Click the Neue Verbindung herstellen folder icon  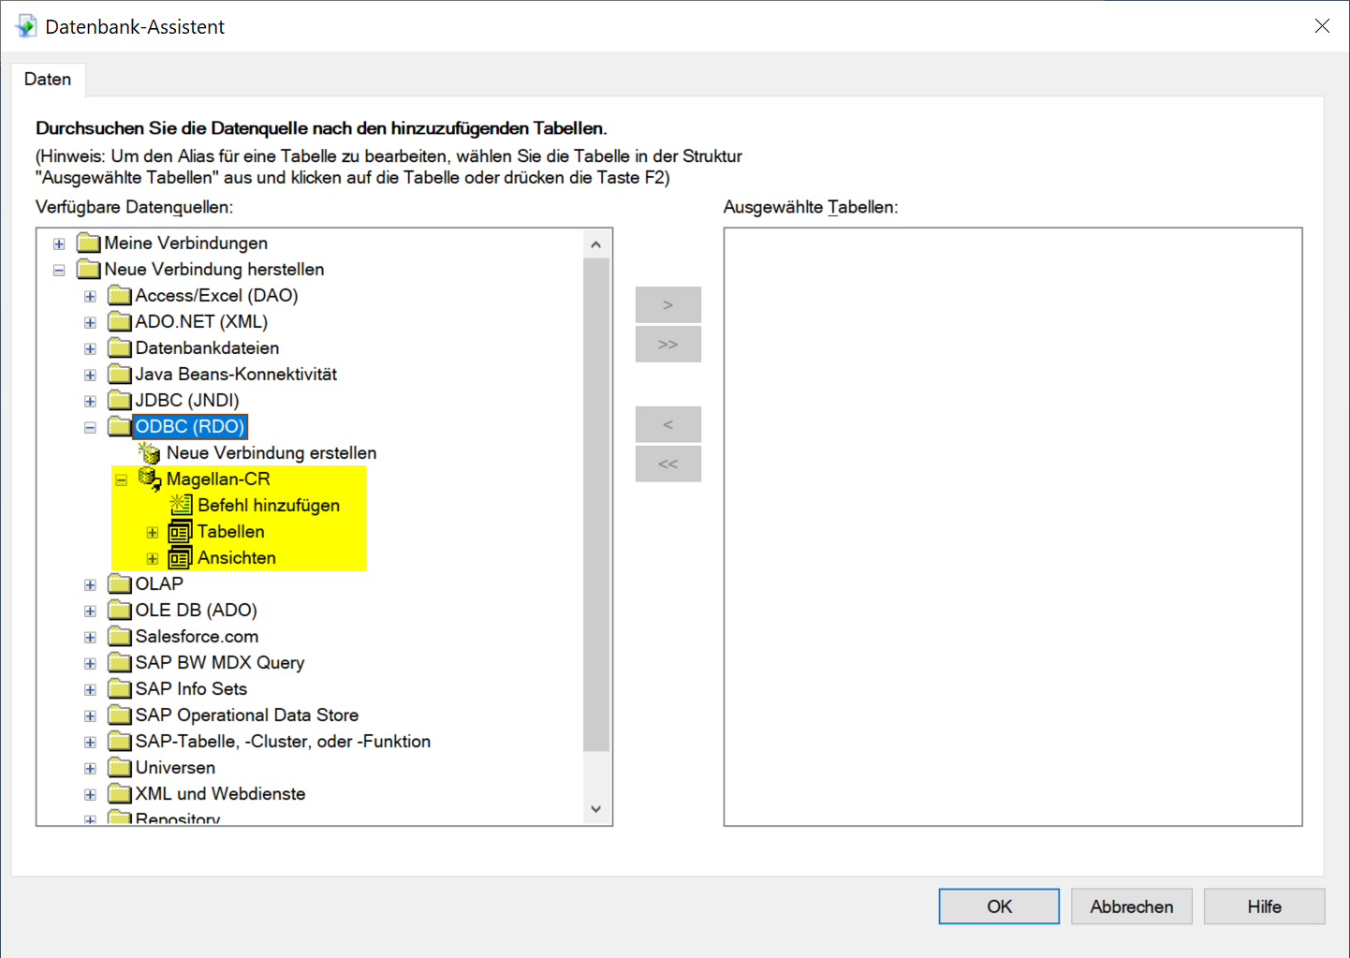coord(88,270)
